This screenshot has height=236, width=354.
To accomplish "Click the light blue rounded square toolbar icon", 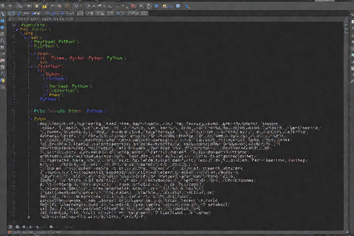I will point(178,6).
